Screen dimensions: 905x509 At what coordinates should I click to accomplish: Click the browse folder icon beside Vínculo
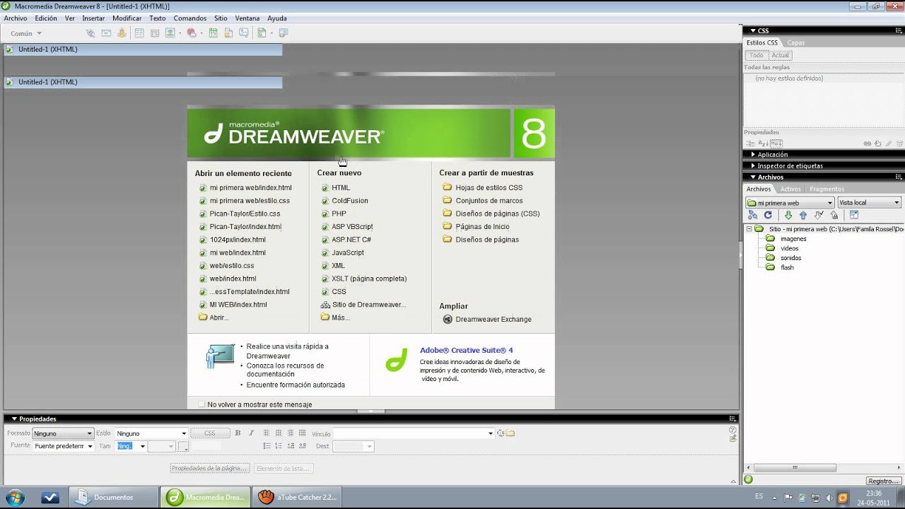pos(510,433)
